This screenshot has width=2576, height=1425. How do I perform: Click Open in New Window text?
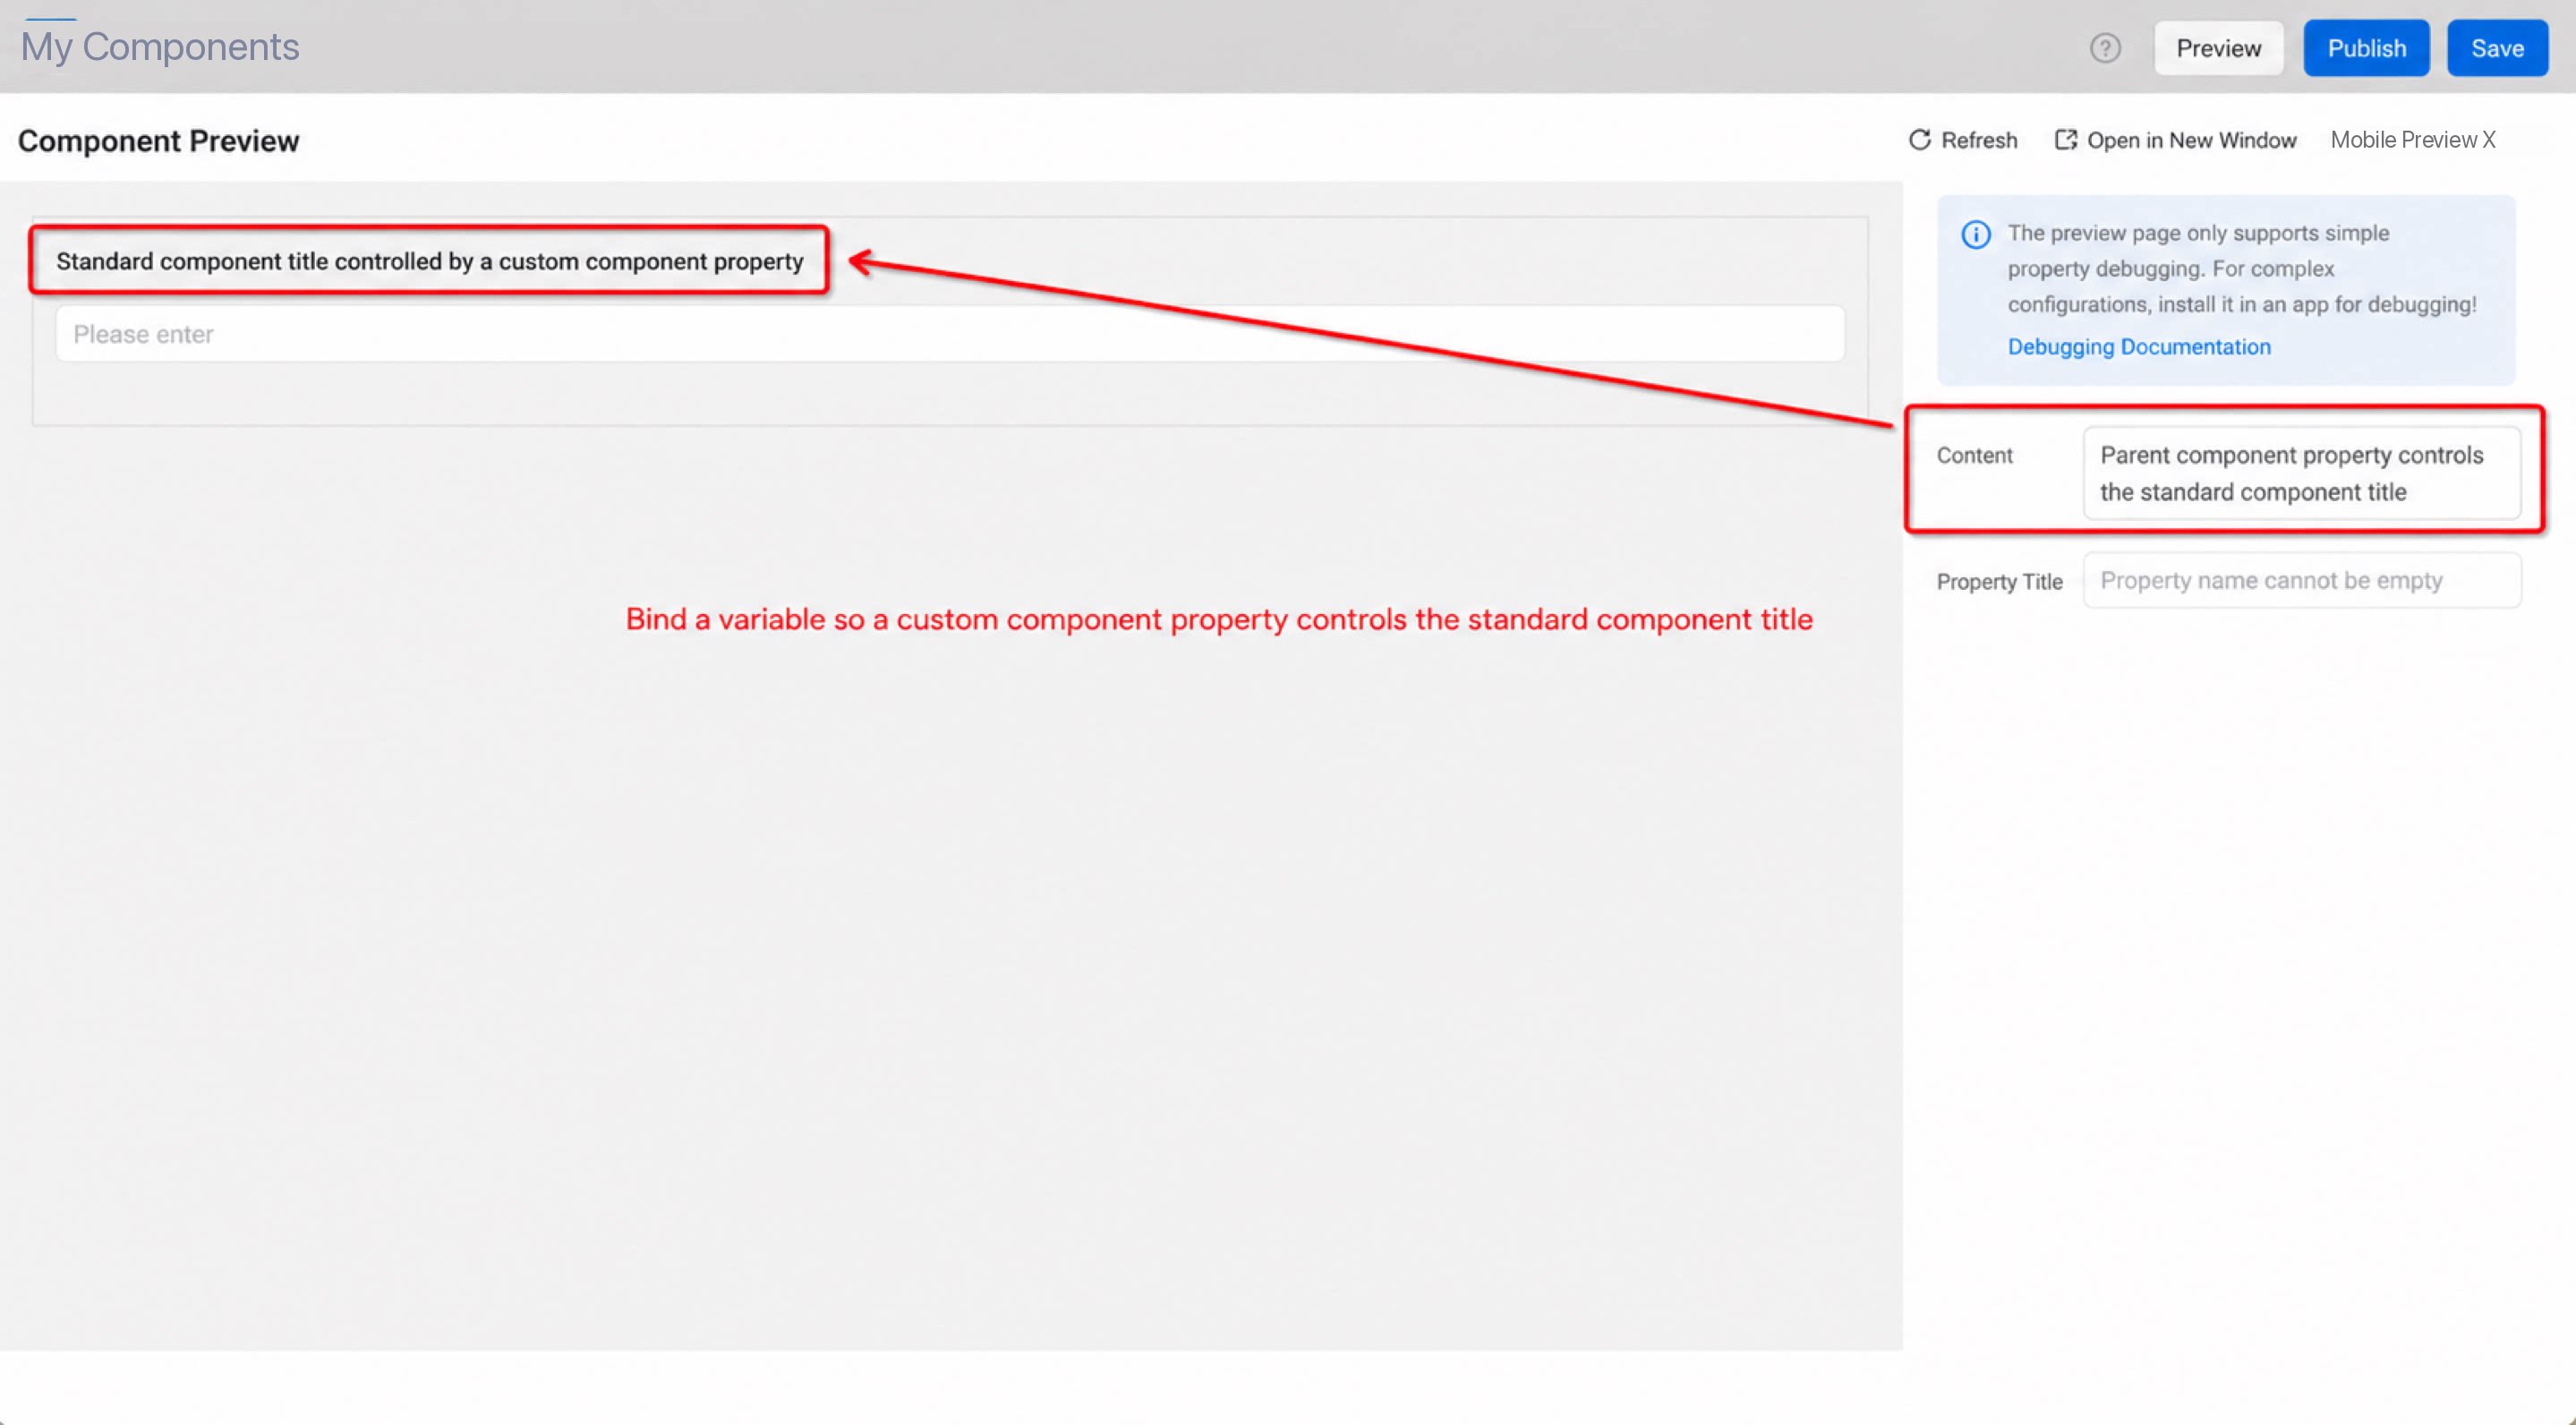click(2191, 140)
